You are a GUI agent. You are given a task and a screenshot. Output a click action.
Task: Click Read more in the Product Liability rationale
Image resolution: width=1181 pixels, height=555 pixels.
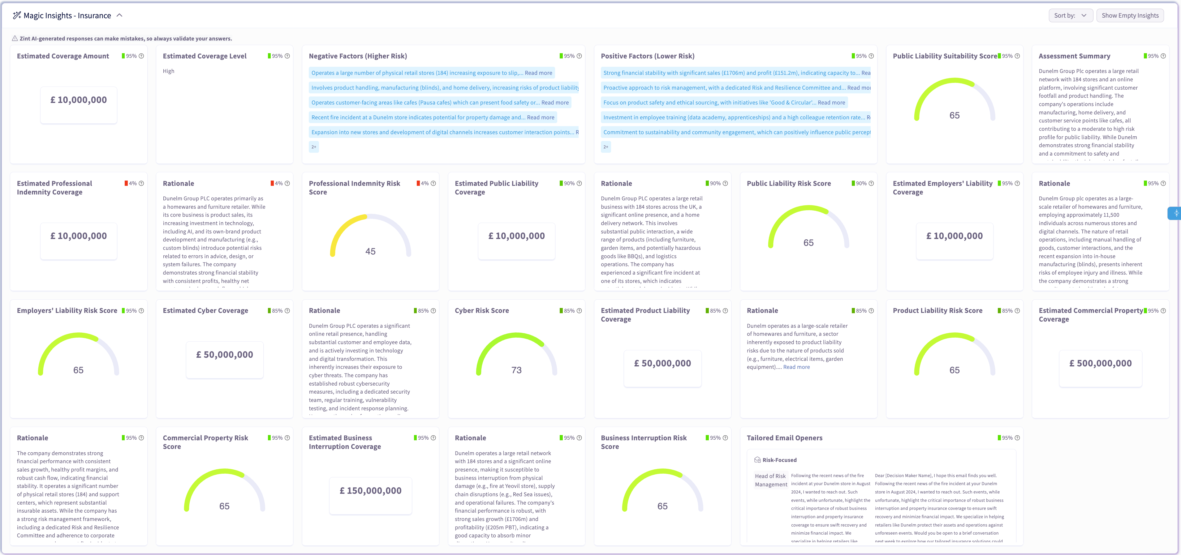(x=796, y=367)
